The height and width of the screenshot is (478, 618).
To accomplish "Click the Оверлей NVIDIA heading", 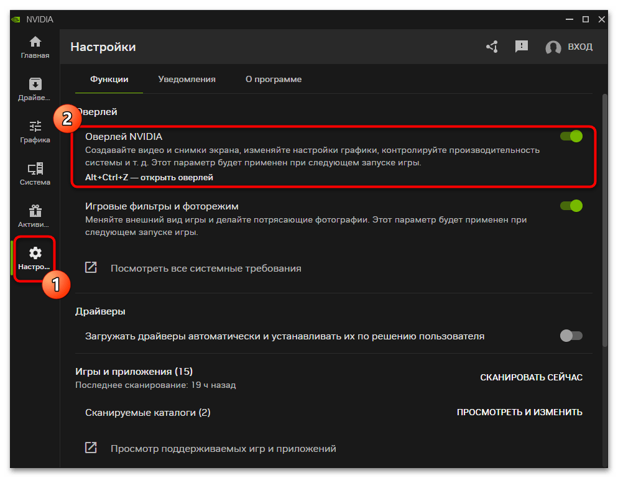I will point(124,137).
